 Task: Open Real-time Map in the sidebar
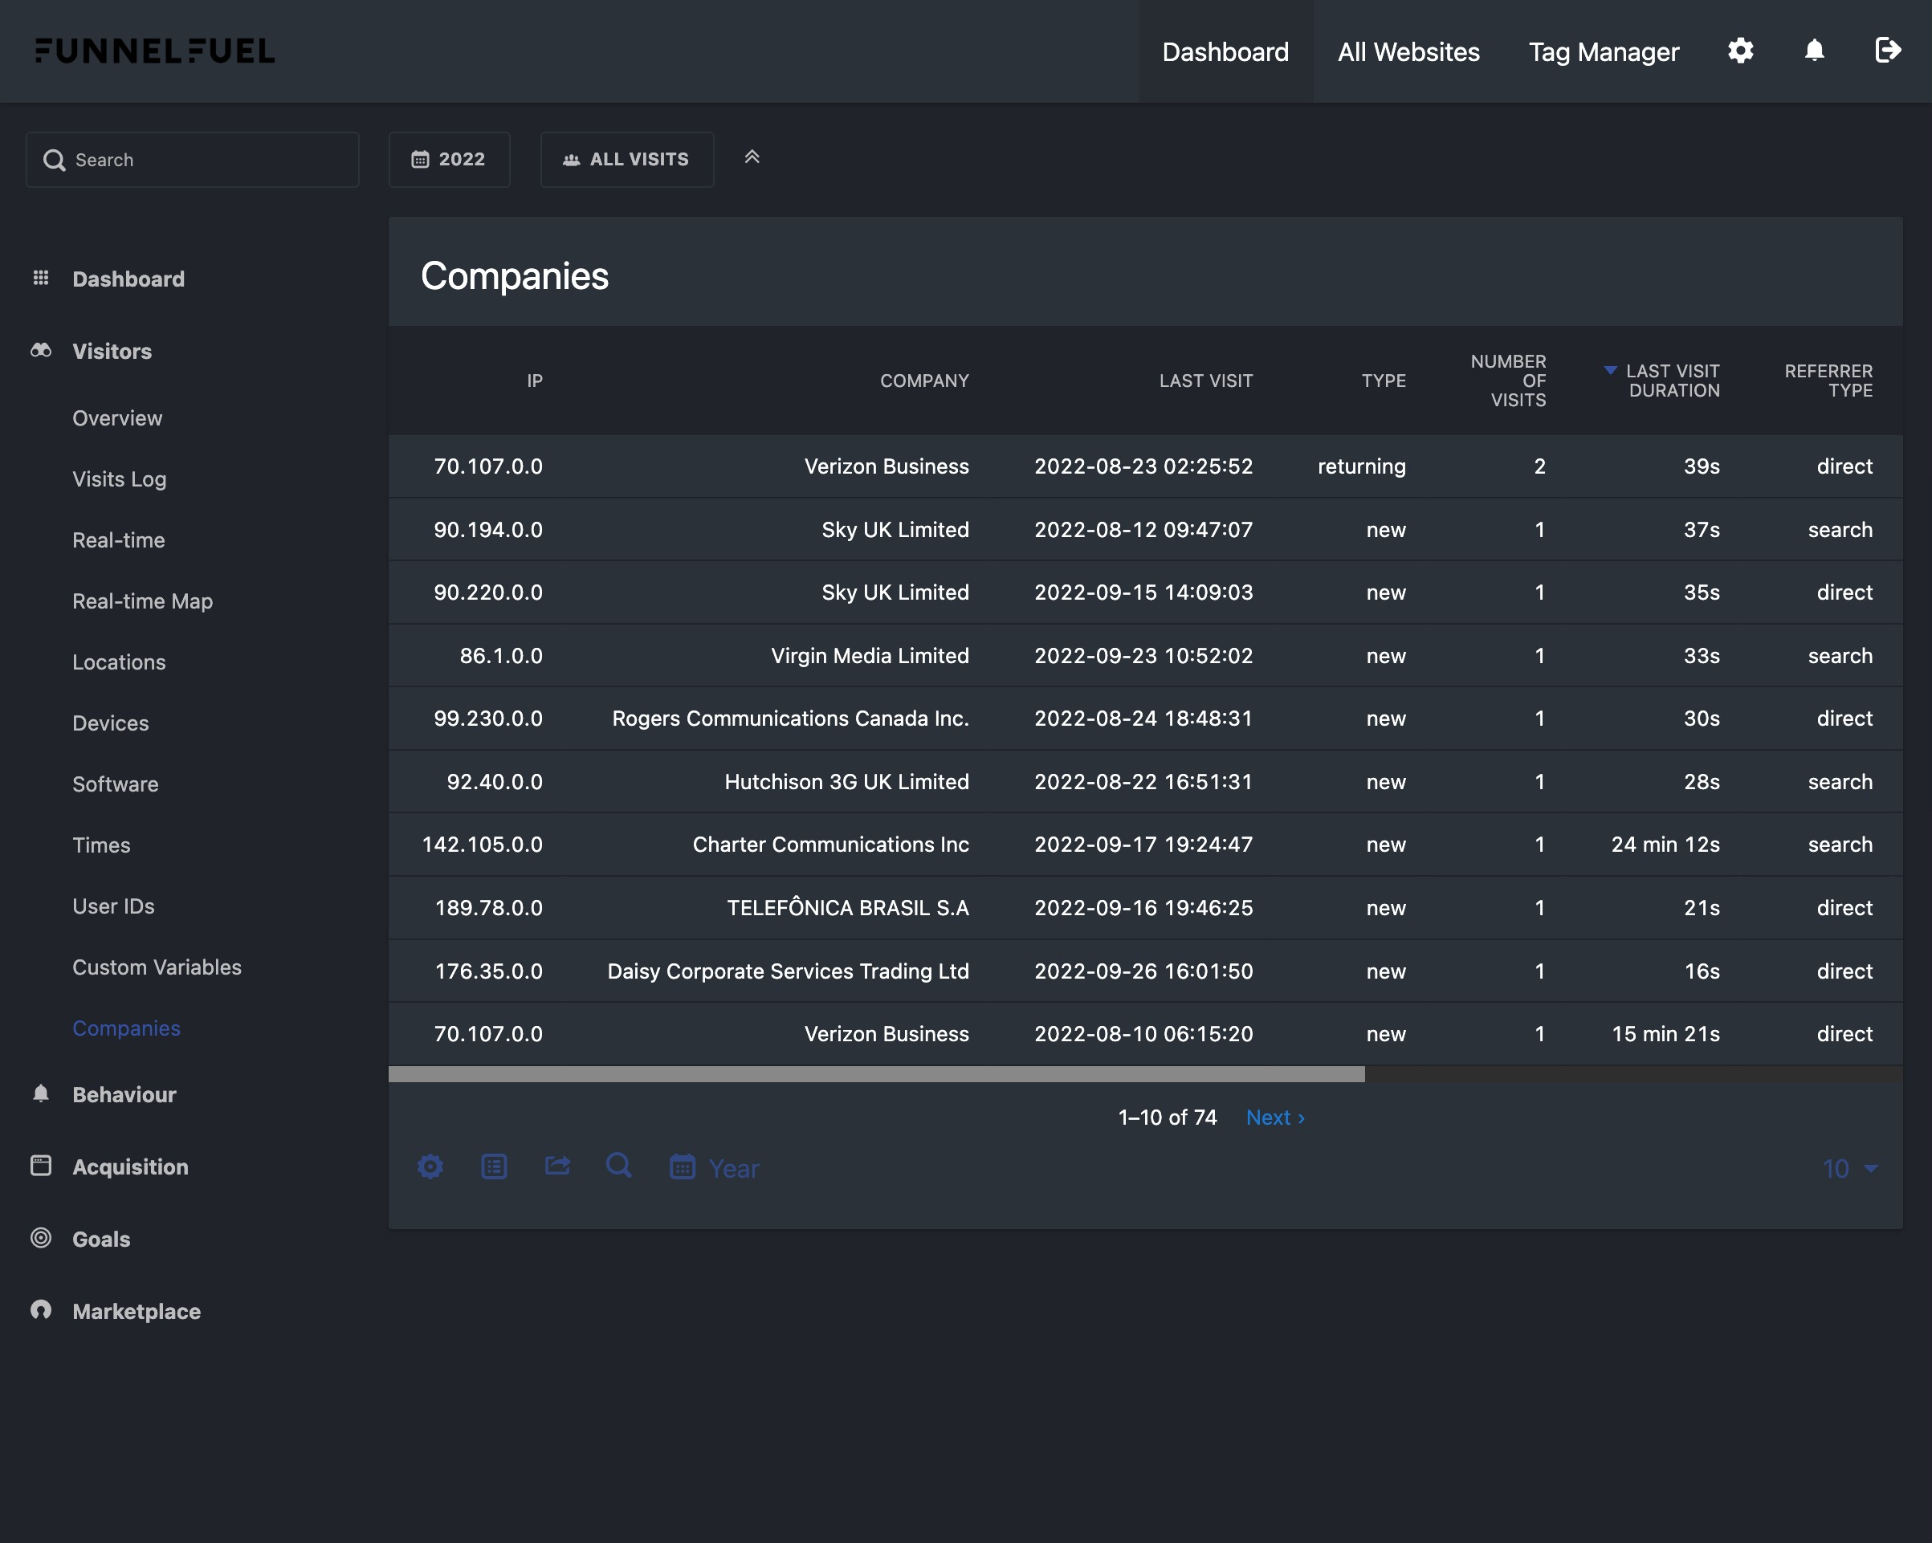click(x=142, y=601)
